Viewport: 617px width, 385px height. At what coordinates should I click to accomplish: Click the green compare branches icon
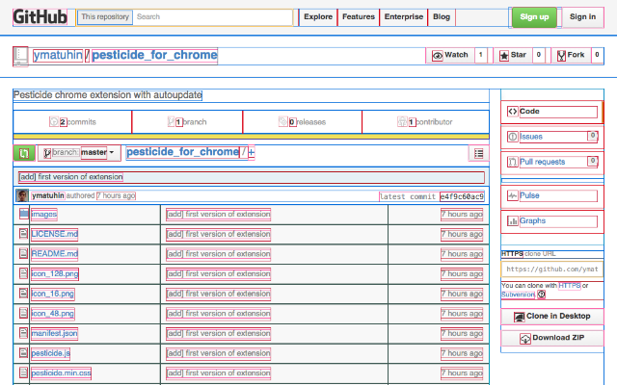[24, 153]
